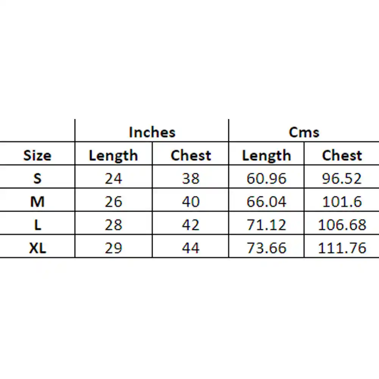Click Chest header under Cms
The image size is (379, 379).
click(x=342, y=154)
